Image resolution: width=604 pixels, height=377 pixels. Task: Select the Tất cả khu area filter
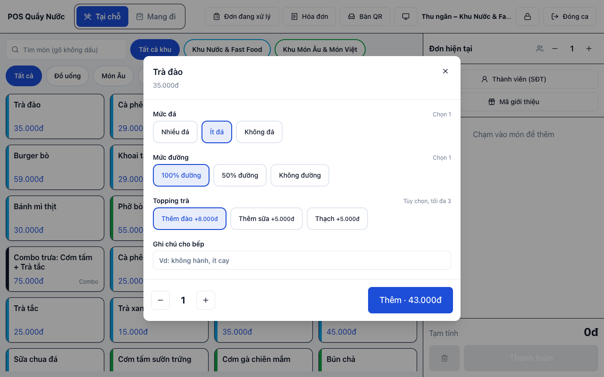(155, 49)
